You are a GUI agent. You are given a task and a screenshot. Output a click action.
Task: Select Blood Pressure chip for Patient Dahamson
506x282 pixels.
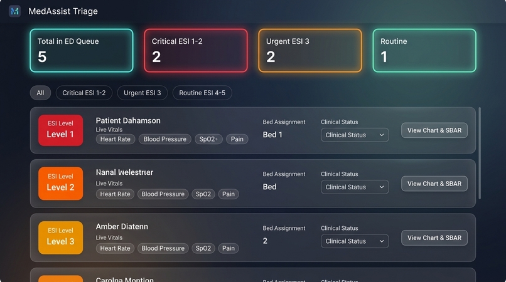click(x=165, y=139)
